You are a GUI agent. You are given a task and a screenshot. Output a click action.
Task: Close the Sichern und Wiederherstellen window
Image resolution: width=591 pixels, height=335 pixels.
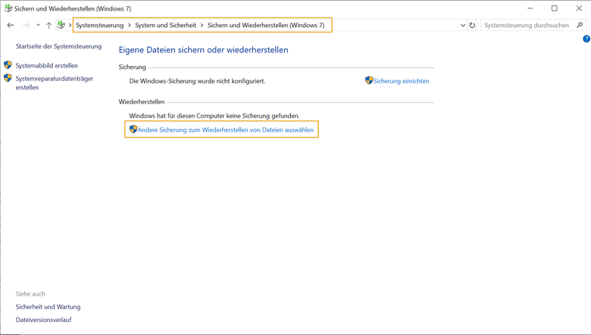pyautogui.click(x=580, y=8)
